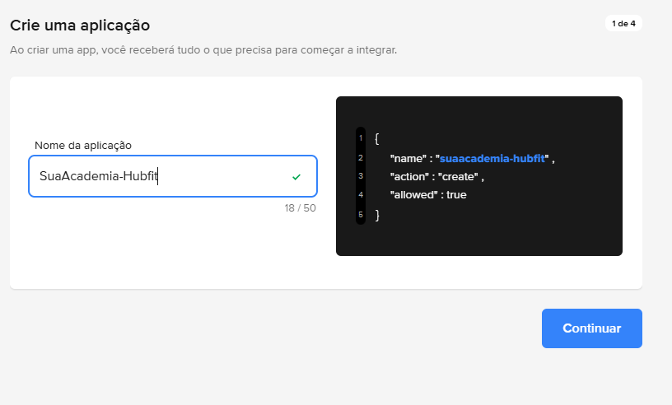Click the "create" value in code preview

click(459, 176)
